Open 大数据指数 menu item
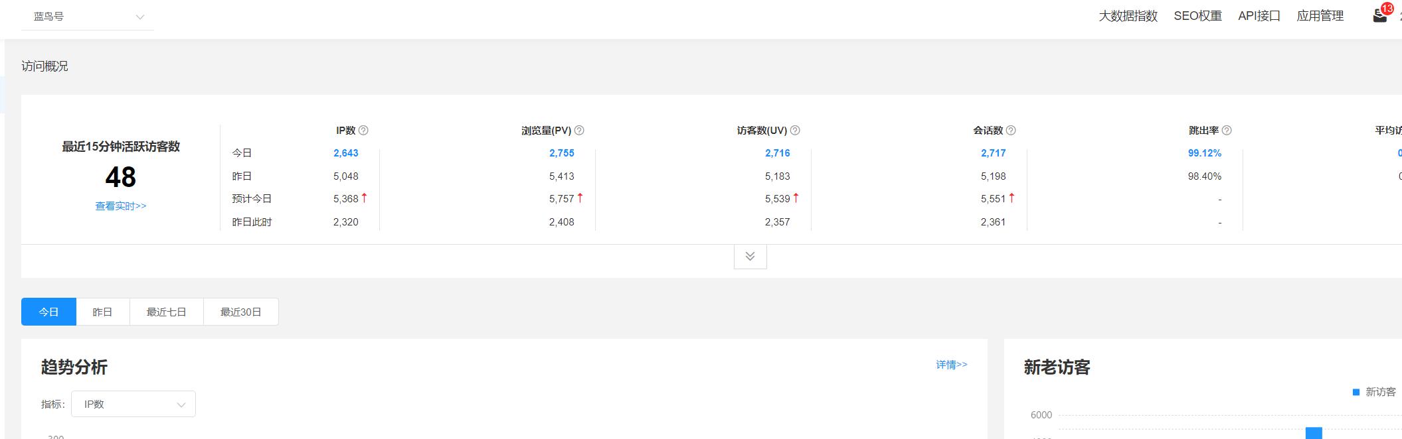Screen dimensions: 1402x439 click(1128, 16)
